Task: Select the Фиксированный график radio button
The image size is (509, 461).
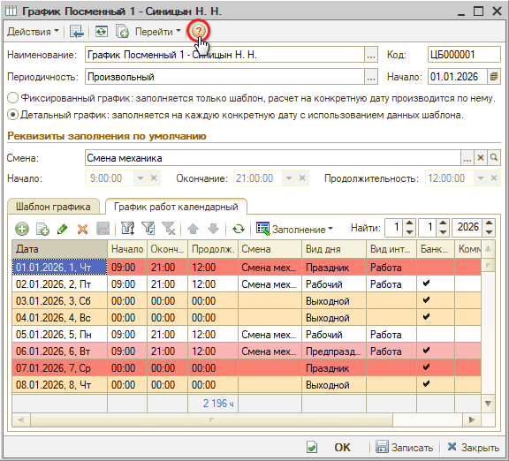Action: [x=12, y=98]
